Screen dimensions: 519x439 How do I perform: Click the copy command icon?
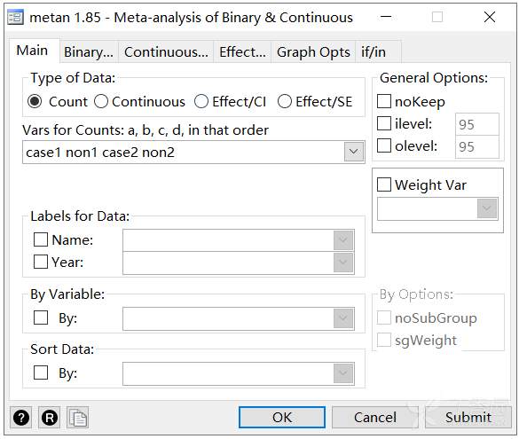pos(78,418)
